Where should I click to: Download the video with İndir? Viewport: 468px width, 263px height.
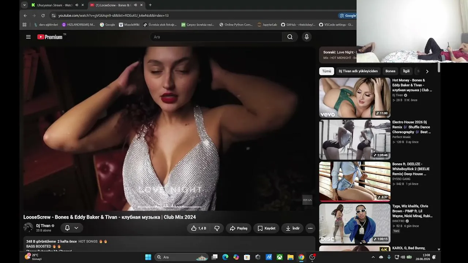click(x=292, y=228)
